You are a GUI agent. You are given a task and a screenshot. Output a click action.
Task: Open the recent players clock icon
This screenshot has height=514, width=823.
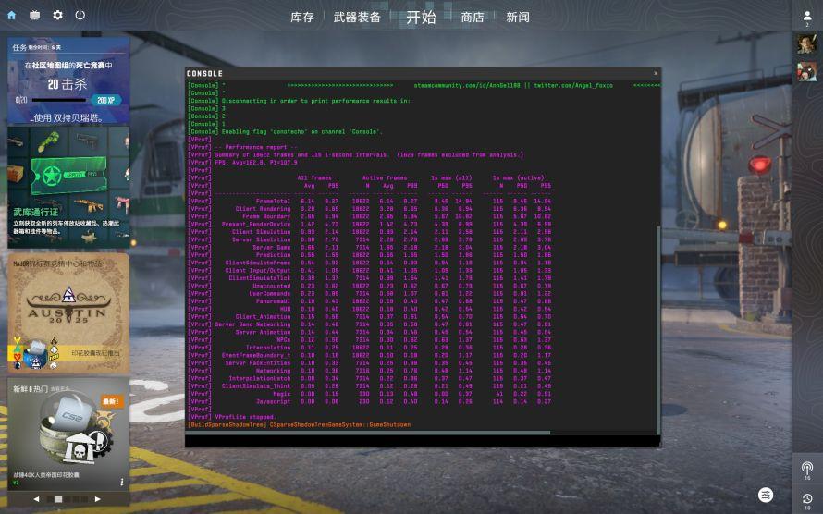tap(807, 500)
